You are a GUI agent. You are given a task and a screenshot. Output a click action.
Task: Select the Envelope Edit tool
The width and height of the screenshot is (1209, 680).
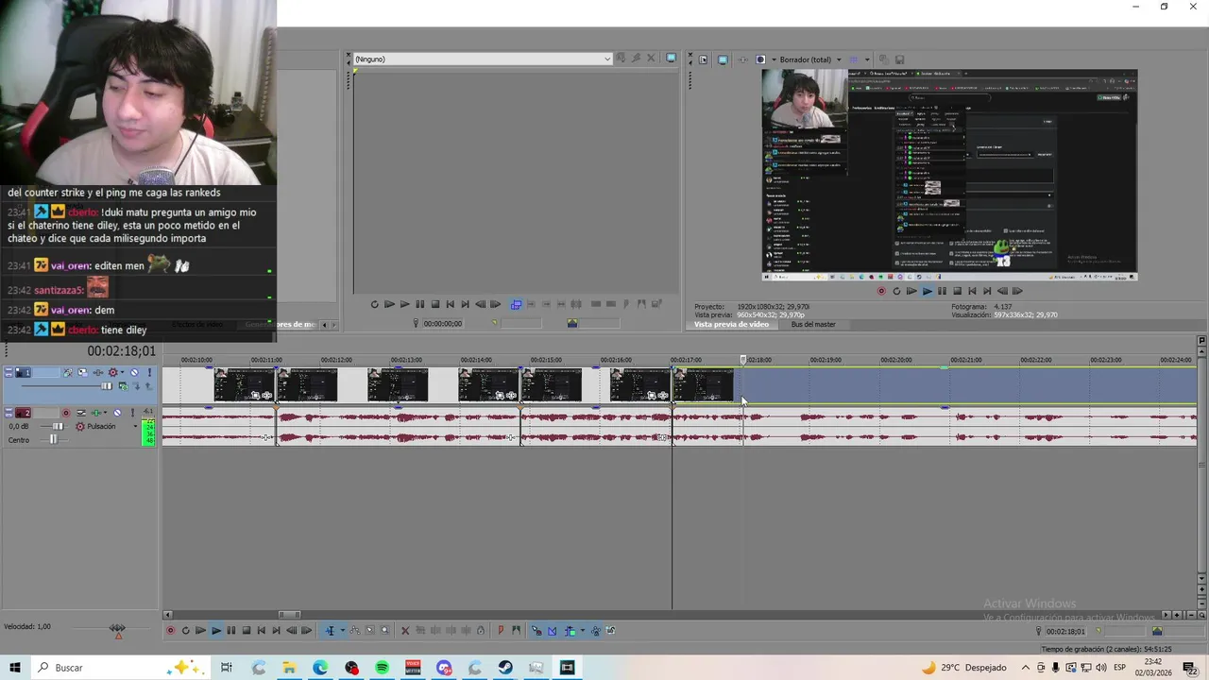tap(355, 630)
